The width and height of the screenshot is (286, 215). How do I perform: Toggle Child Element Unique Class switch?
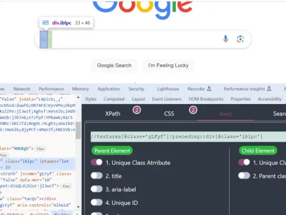244,162
